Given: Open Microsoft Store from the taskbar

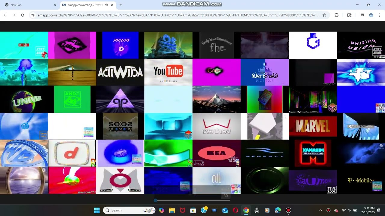Looking at the screenshot, I should 193,210.
